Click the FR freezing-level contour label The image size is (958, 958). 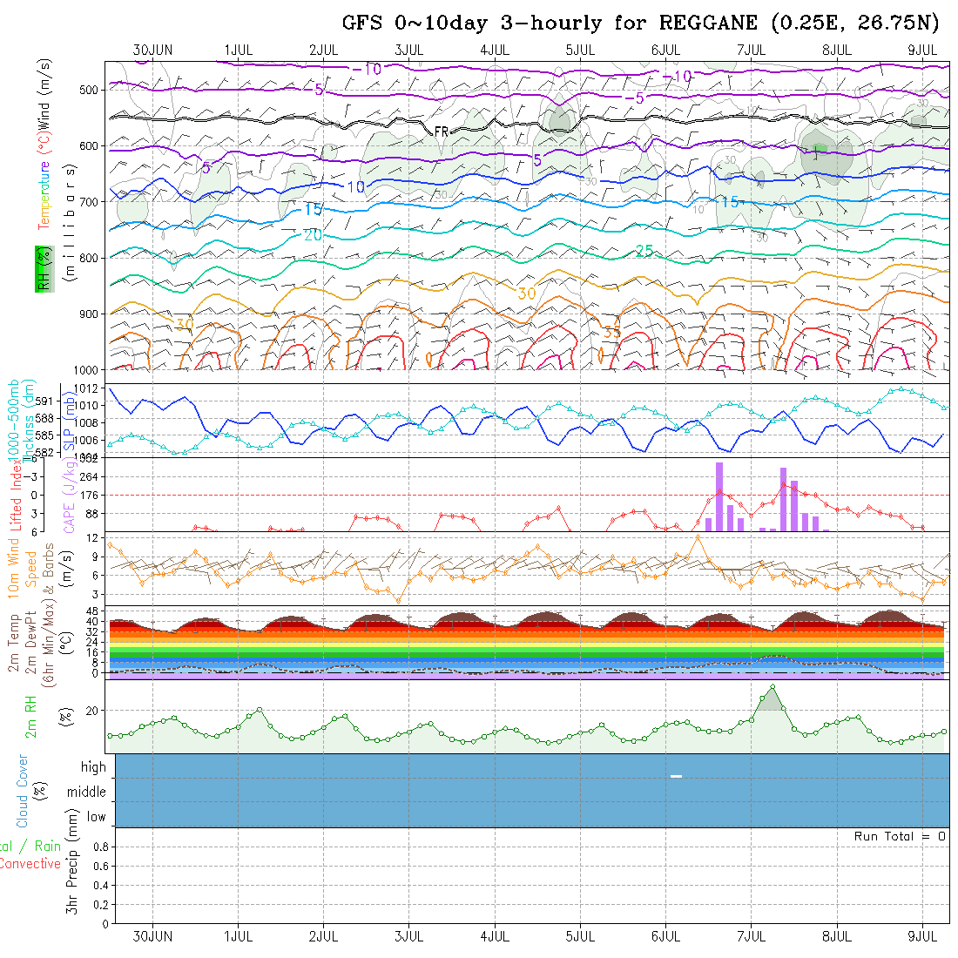point(442,131)
